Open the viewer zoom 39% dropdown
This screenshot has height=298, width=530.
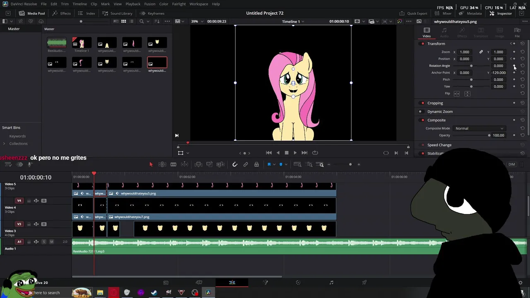[x=196, y=21]
